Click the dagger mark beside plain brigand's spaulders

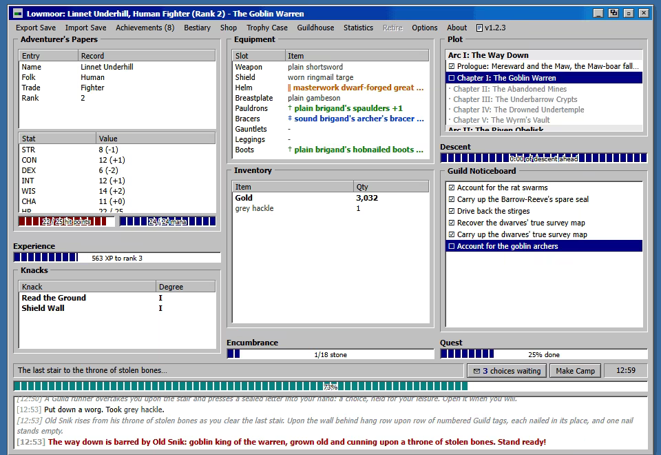(290, 108)
